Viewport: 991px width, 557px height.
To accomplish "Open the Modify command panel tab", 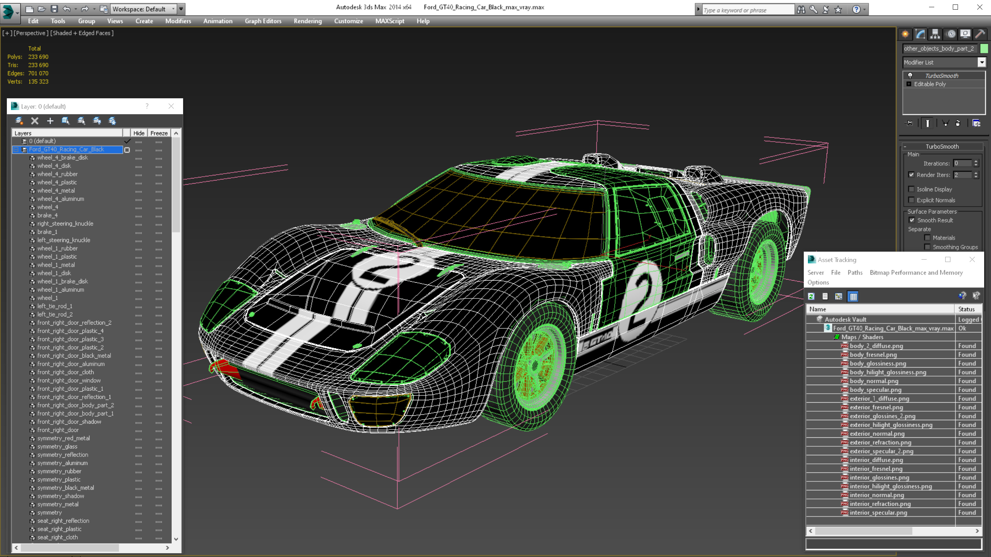I will click(920, 34).
